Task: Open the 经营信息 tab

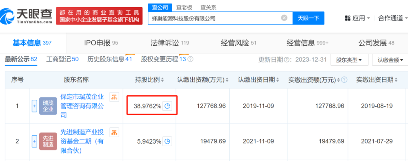Action: pos(308,43)
